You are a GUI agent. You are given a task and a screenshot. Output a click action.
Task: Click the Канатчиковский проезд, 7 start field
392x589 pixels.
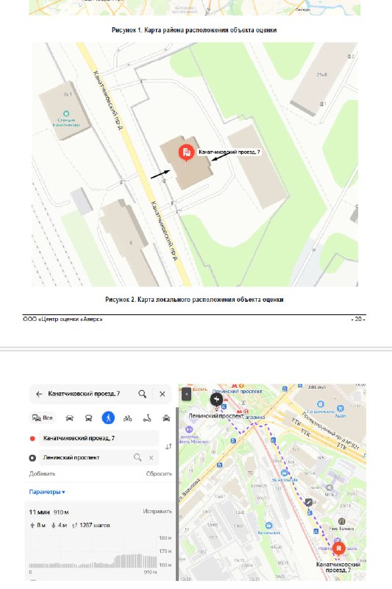point(99,438)
